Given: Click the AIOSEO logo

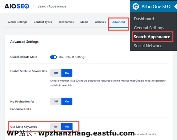Looking at the screenshot, I should pos(17,6).
